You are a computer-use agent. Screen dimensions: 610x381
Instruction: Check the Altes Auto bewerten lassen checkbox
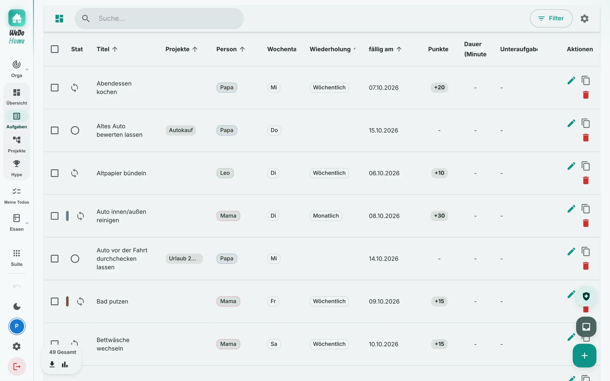(x=55, y=130)
